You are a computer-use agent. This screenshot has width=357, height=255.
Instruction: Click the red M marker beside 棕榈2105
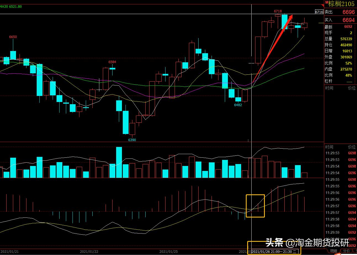coord(326,2)
